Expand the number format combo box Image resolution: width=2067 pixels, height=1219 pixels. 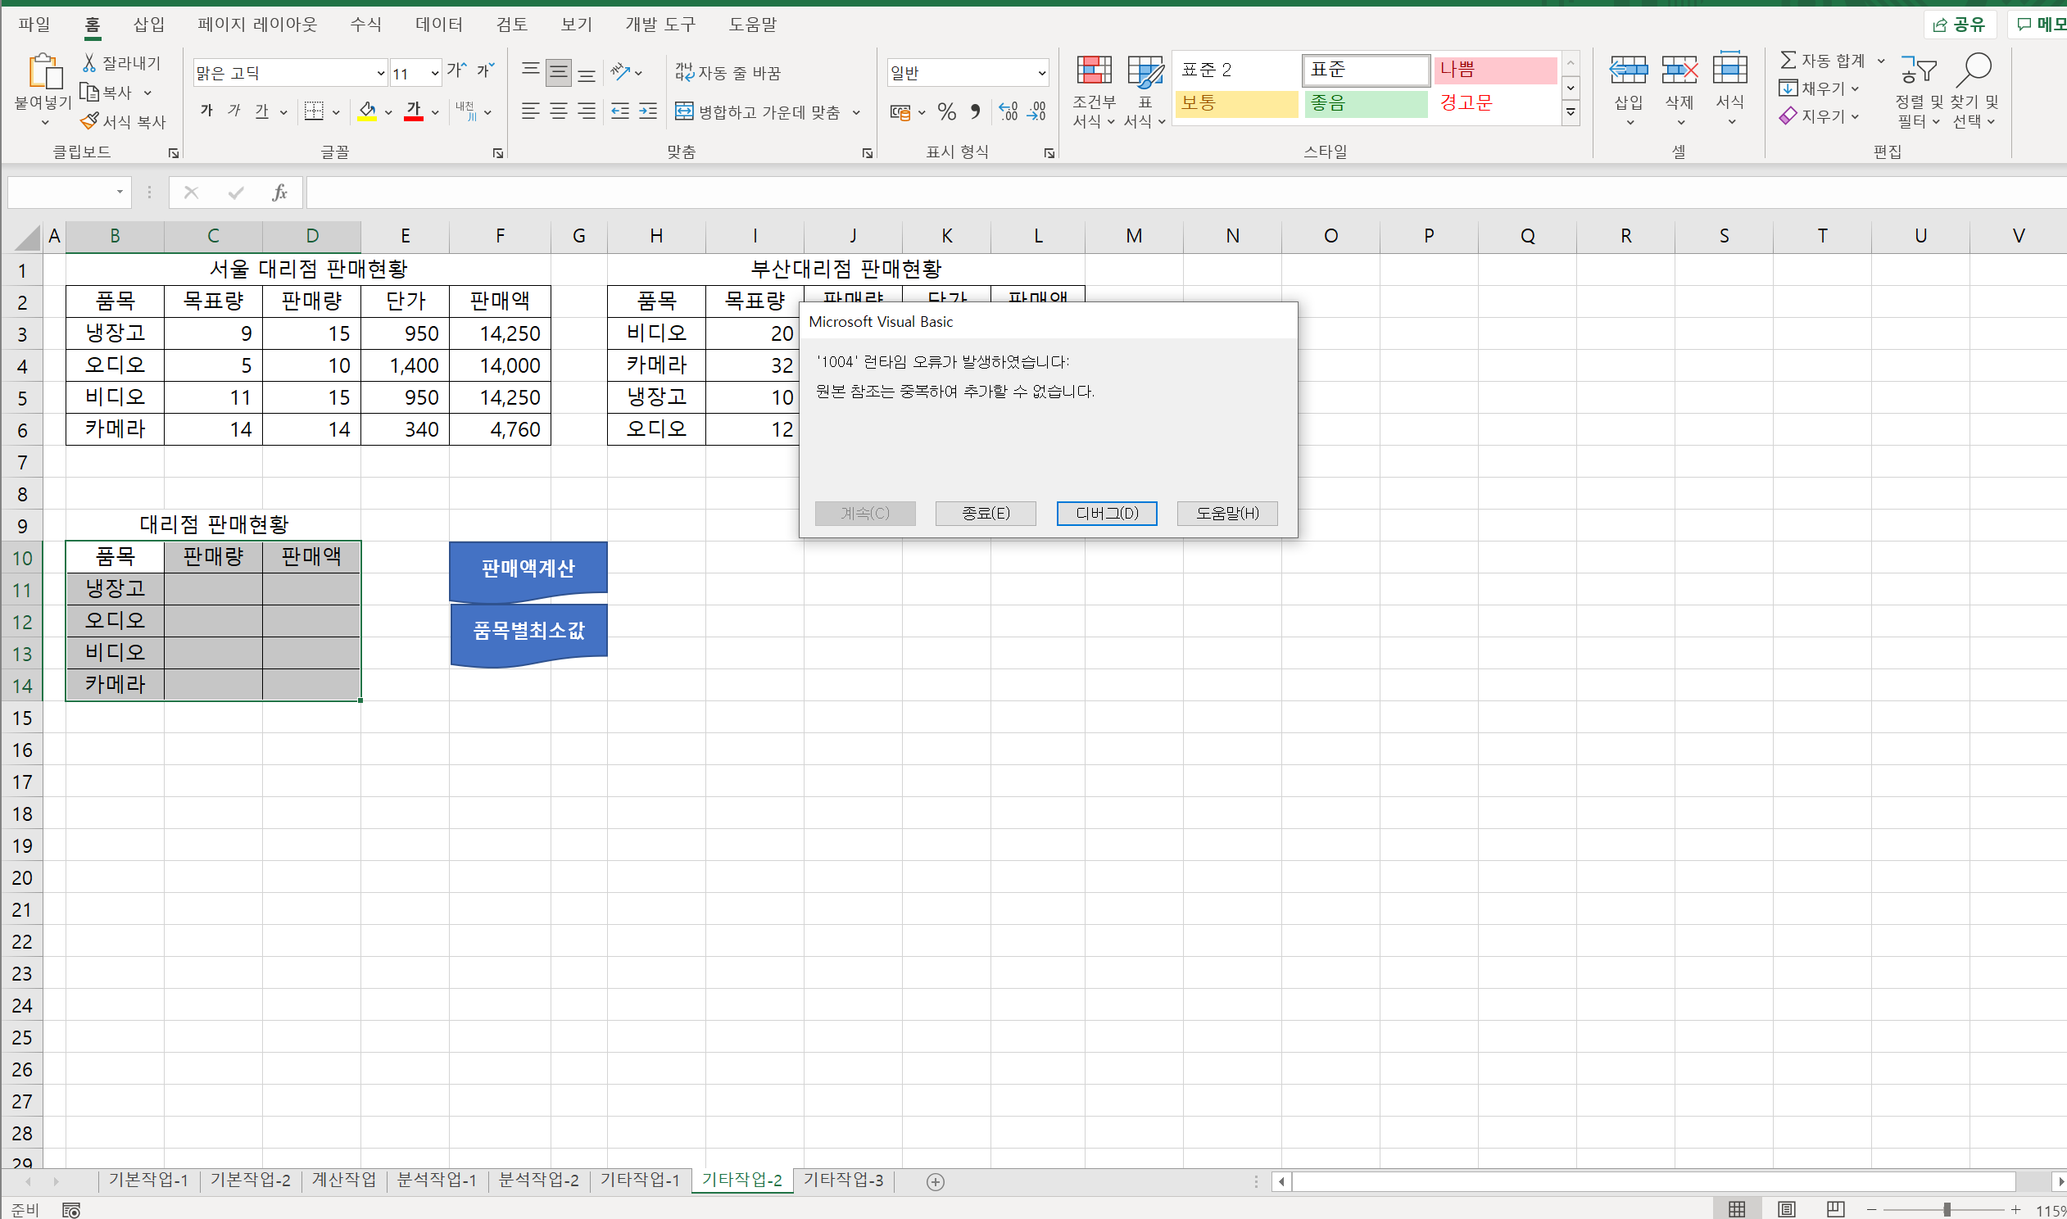[x=1041, y=73]
